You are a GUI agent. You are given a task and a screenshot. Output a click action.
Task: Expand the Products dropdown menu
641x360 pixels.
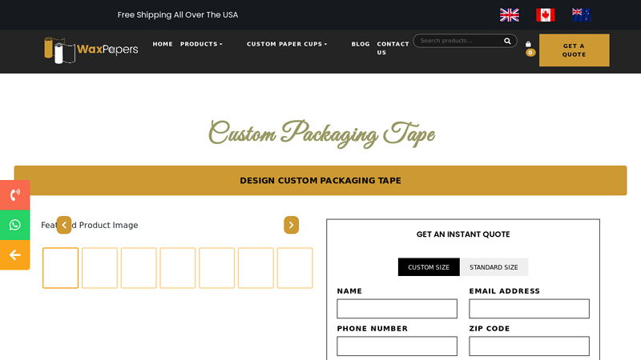coord(201,44)
